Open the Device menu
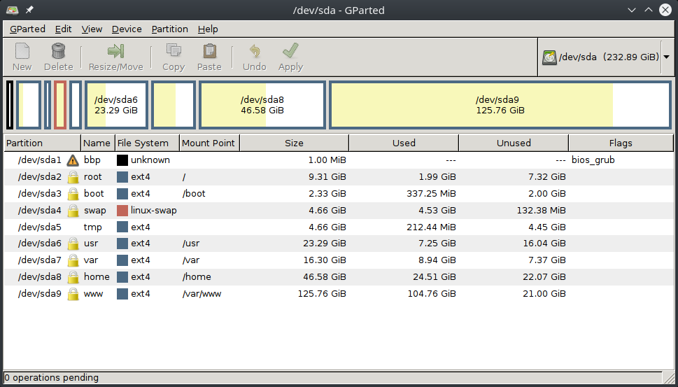This screenshot has height=387, width=678. (127, 29)
